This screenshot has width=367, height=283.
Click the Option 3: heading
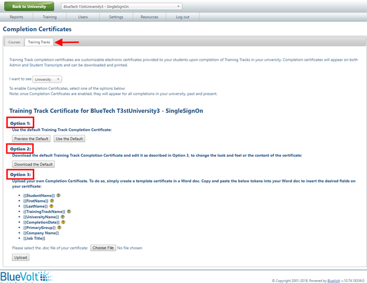[x=21, y=174]
